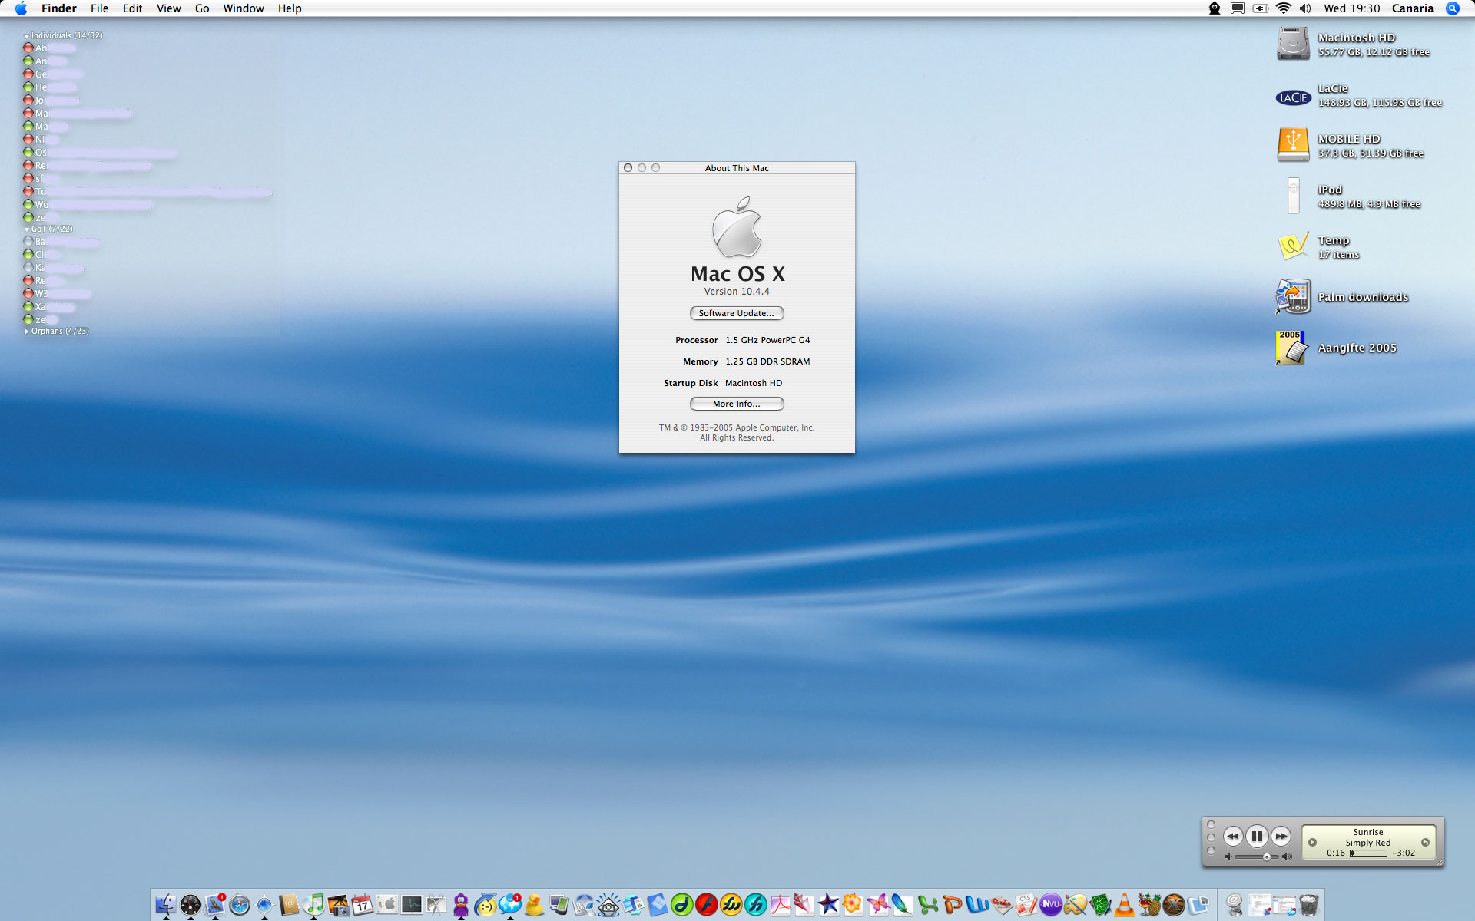Open iTunes from the Dock
This screenshot has width=1475, height=921.
pos(313,905)
